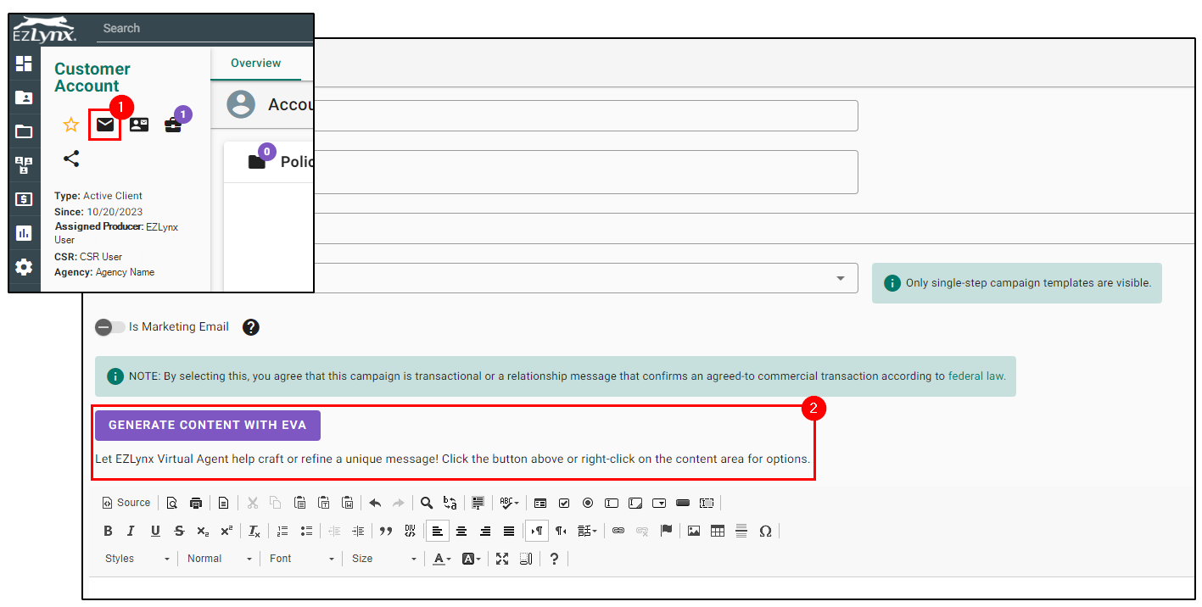
Task: Set text direction left to right
Action: (537, 531)
